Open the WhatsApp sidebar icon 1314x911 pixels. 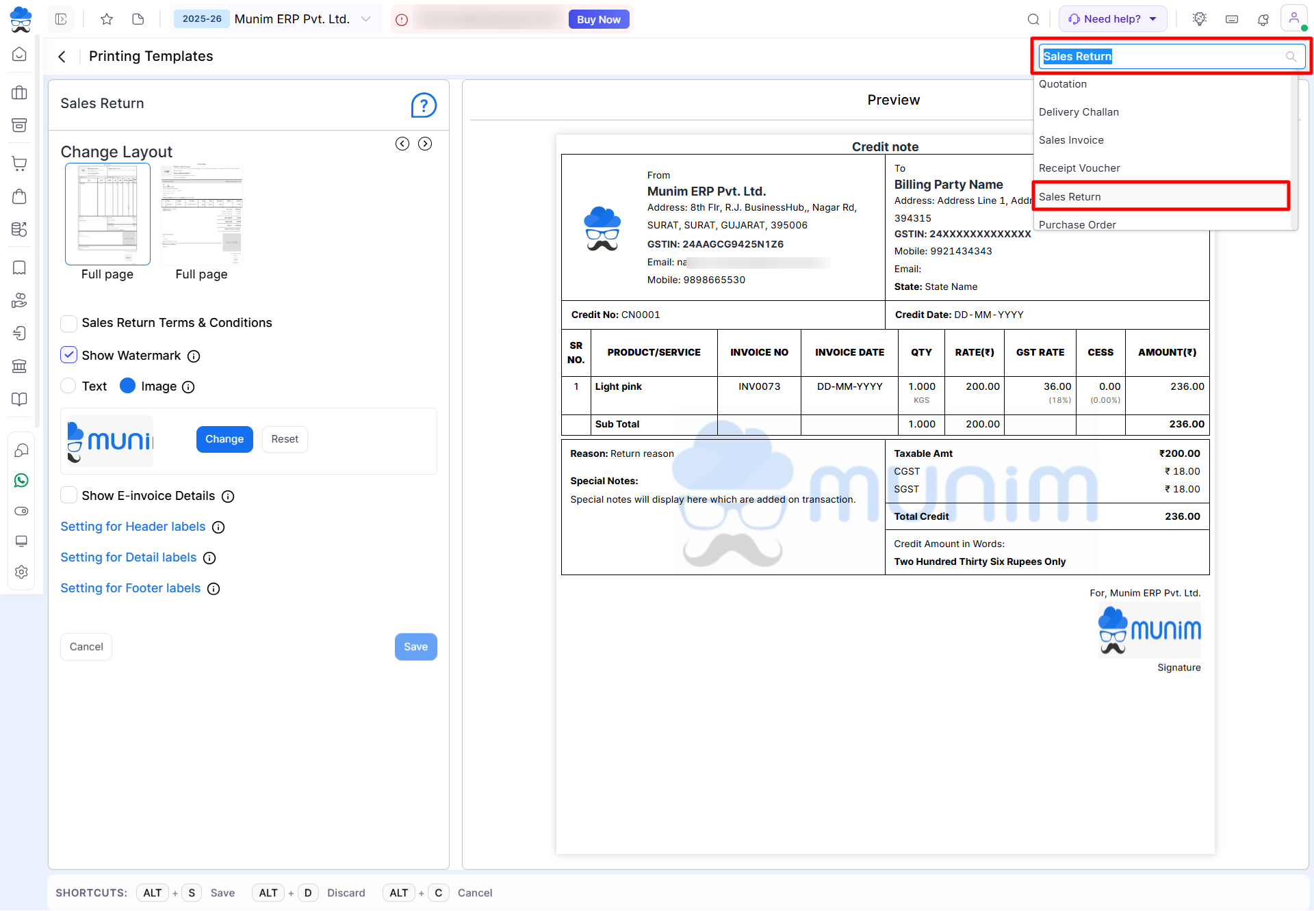tap(21, 480)
